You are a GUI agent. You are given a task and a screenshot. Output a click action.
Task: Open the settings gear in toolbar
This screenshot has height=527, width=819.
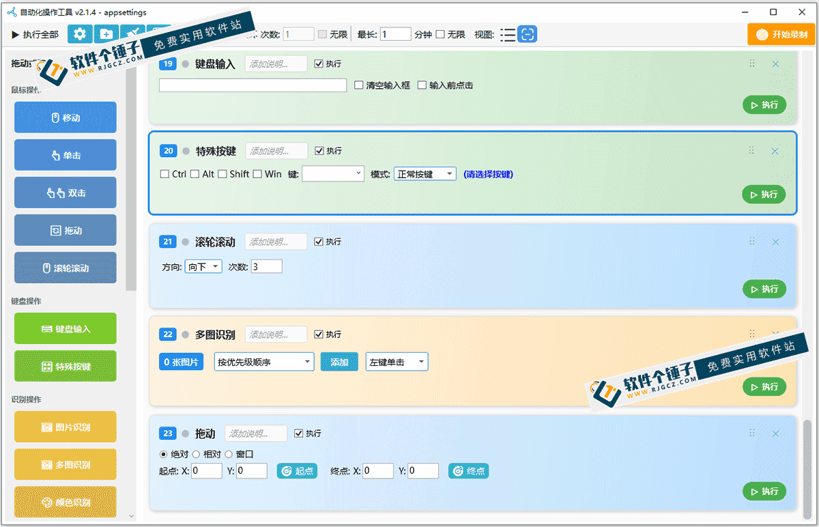(x=80, y=34)
